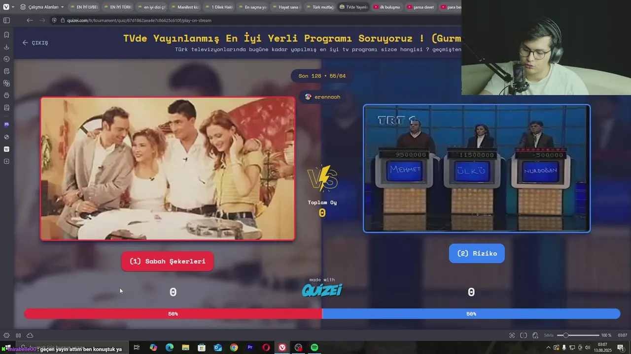Reset zoom with Sıfırla button
The height and width of the screenshot is (354, 631).
[x=549, y=335]
